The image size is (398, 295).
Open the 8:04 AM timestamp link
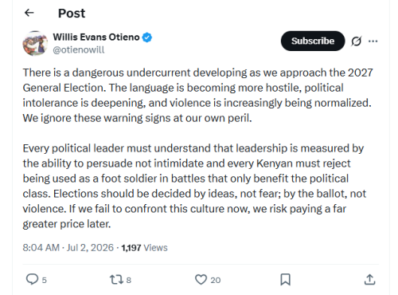coord(41,248)
